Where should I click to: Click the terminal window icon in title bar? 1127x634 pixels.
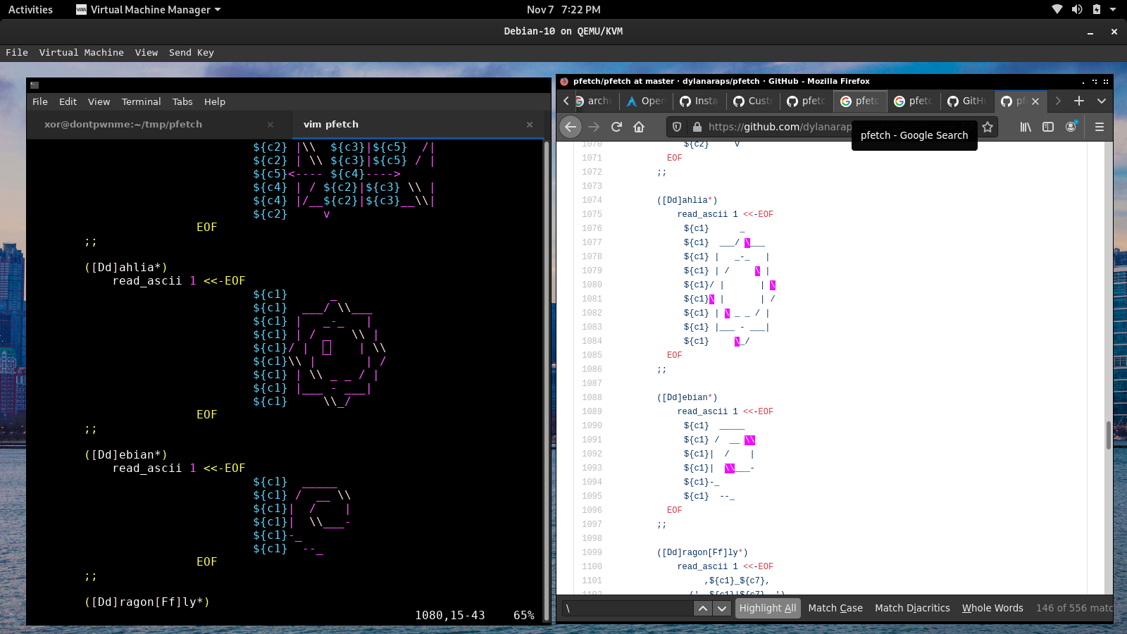click(35, 85)
